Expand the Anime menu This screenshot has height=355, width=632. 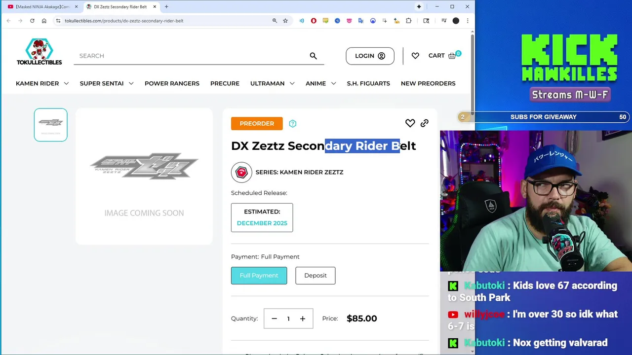321,83
